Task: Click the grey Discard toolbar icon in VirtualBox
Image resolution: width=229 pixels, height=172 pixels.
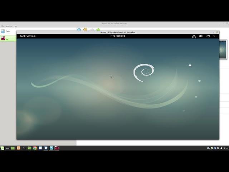Action: point(92,29)
